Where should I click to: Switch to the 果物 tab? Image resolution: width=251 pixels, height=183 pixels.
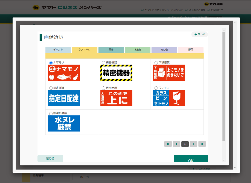tap(111, 50)
